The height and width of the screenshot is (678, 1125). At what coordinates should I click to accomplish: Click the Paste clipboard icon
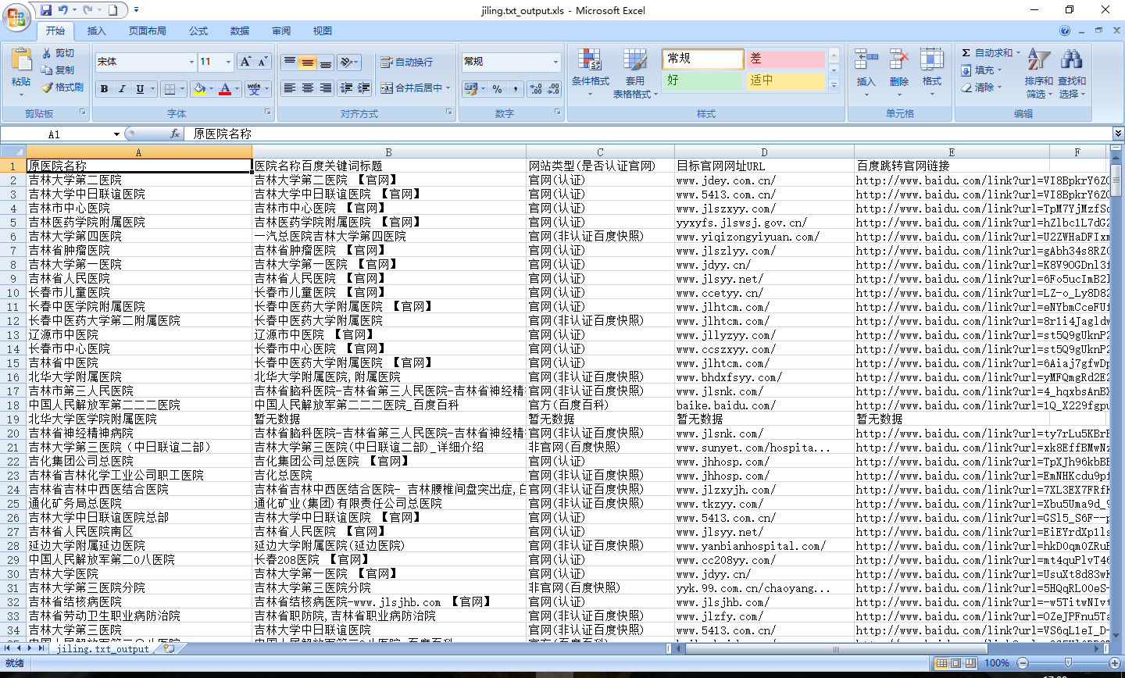[21, 61]
